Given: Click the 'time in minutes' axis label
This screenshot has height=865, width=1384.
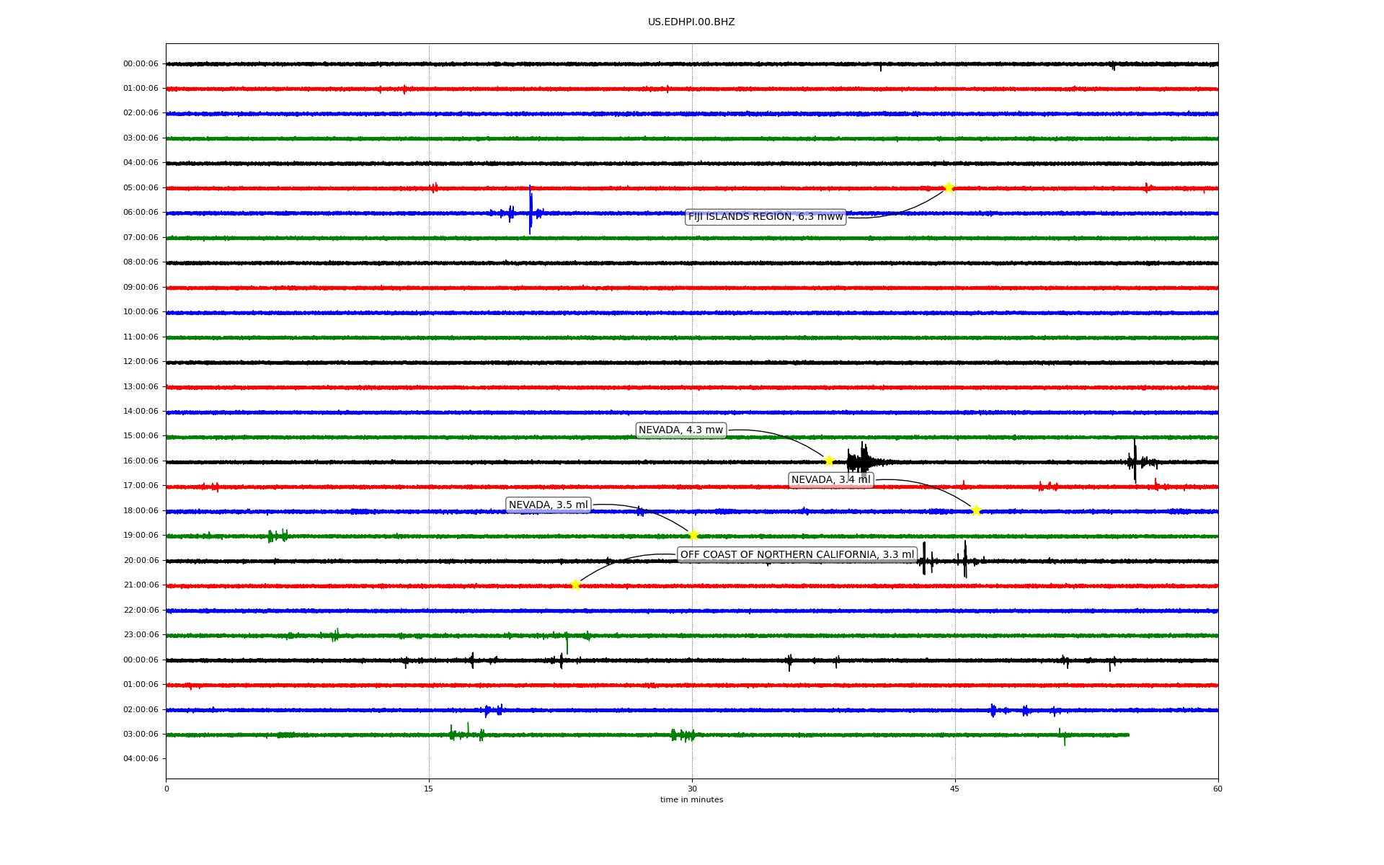Looking at the screenshot, I should [691, 800].
